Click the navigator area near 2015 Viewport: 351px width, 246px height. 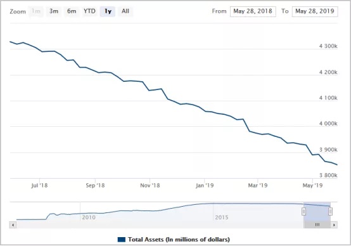click(222, 217)
